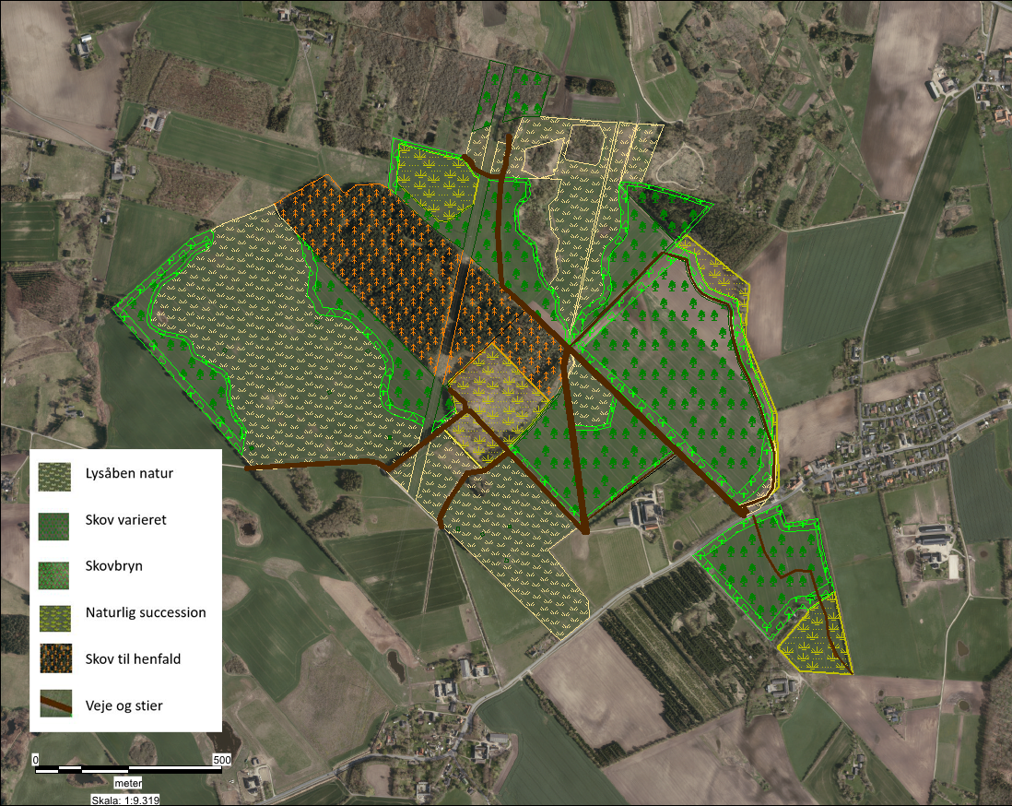
Task: Click the 'Skala: 1:9.319' text
Action: (125, 800)
